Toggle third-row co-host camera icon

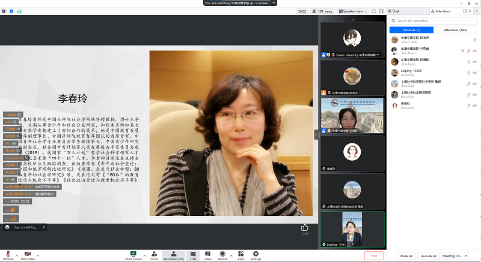(474, 62)
